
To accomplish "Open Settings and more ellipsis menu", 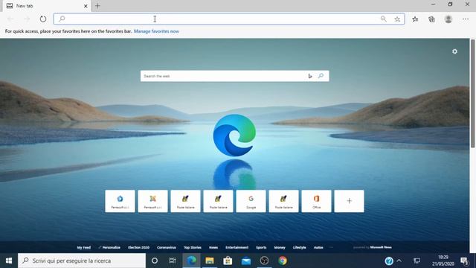I will click(x=466, y=19).
